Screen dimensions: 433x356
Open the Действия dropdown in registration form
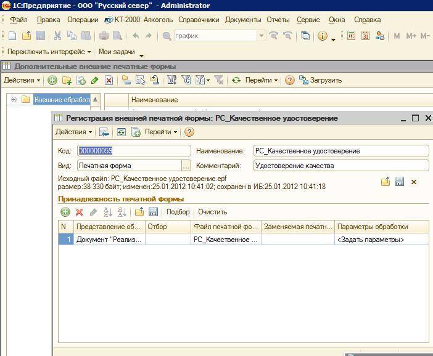tap(73, 132)
